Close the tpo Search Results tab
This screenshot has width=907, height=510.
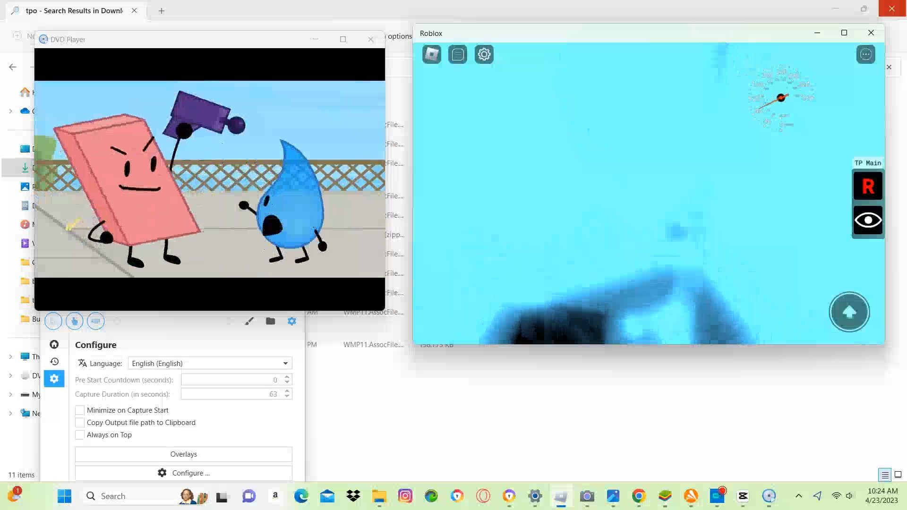[x=134, y=10]
